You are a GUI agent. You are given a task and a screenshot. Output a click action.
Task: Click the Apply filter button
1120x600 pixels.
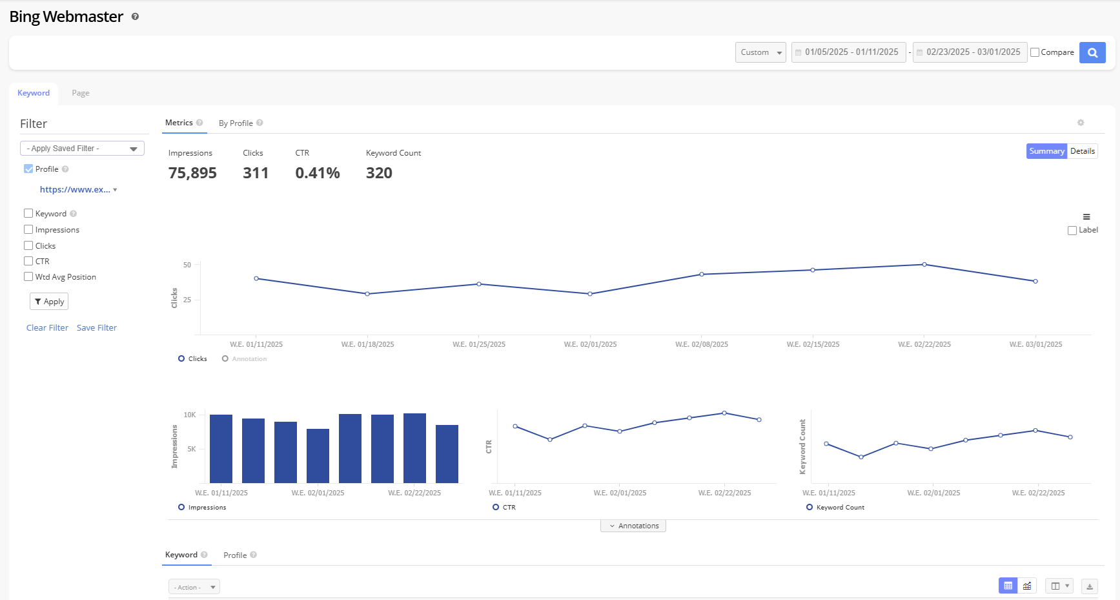click(49, 302)
